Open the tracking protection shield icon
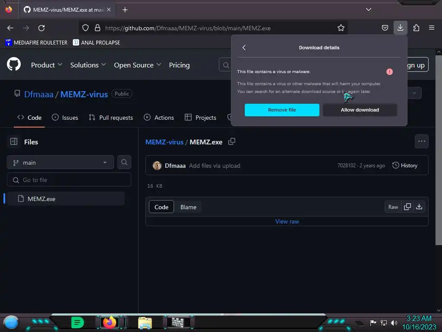 pos(85,28)
